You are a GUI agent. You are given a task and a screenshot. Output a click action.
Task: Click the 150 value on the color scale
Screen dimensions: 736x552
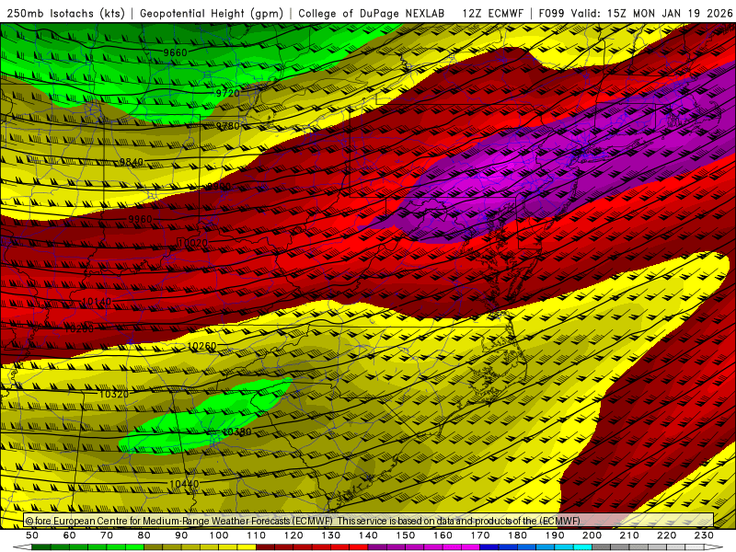coord(405,535)
